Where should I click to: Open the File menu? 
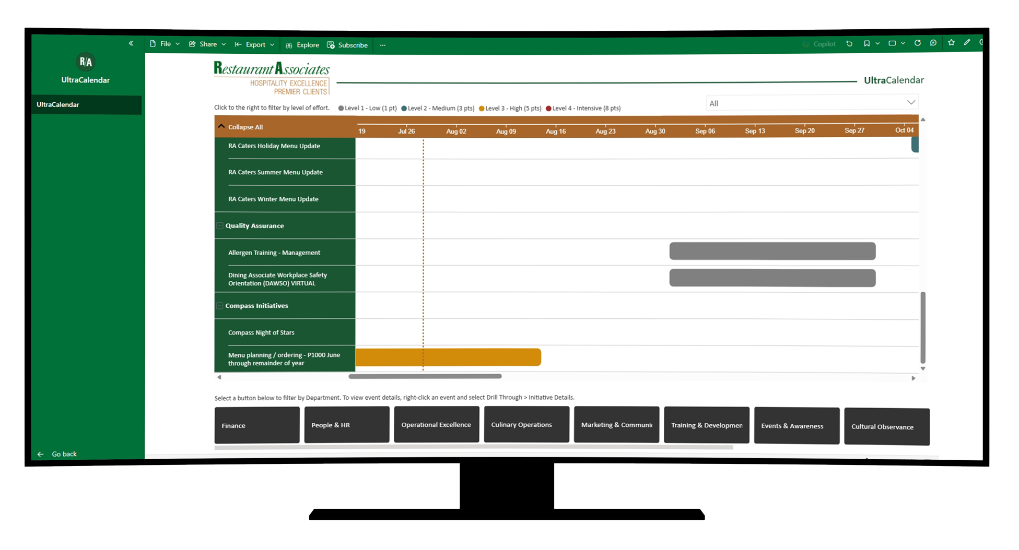(165, 44)
